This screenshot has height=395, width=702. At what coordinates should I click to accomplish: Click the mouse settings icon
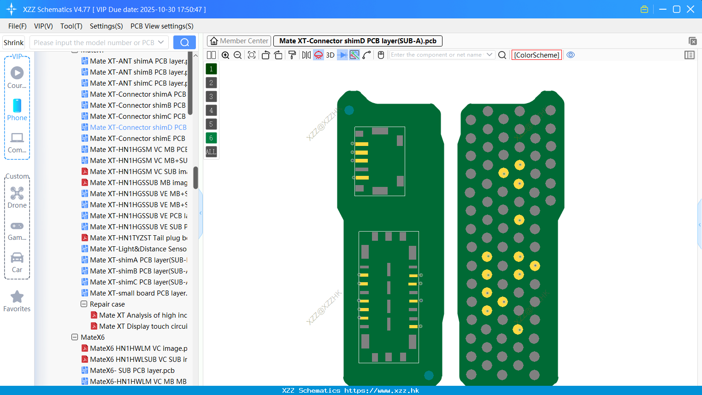coord(381,55)
